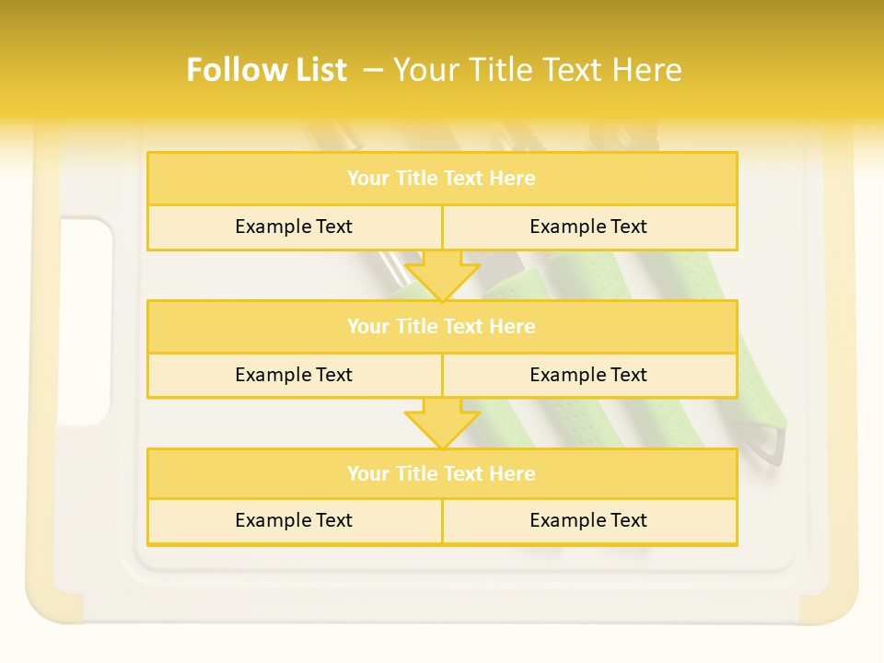This screenshot has height=663, width=884.
Task: Click the right Example Text cell in first block
Action: [x=589, y=227]
